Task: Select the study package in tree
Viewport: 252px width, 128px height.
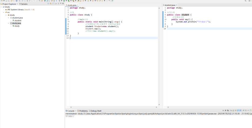Action: (11, 15)
